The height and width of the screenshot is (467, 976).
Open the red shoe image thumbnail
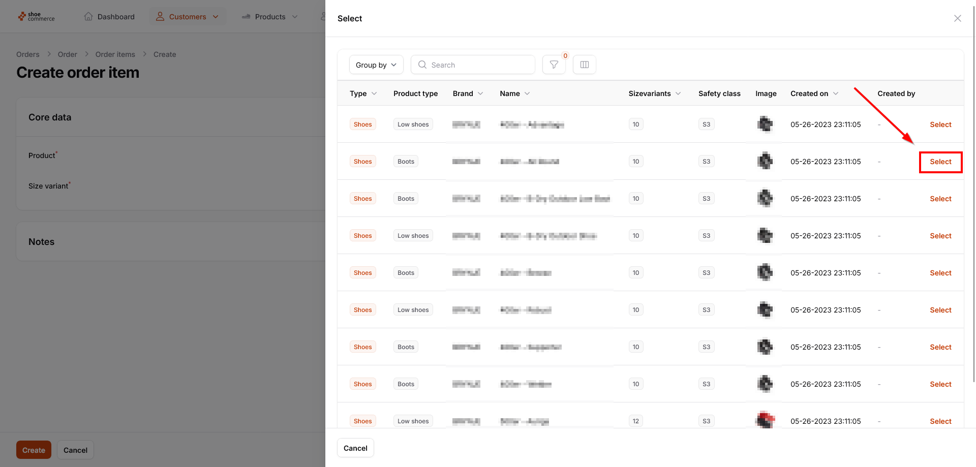pos(765,420)
